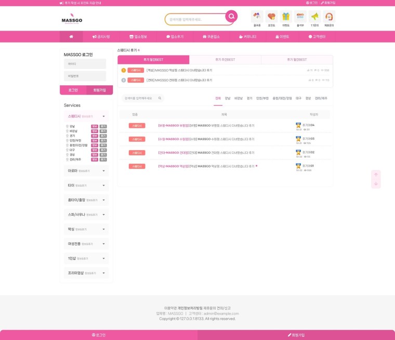This screenshot has width=395, height=340.
Task: Open the 이벤트 menu in the pink nav bar
Action: (x=282, y=36)
